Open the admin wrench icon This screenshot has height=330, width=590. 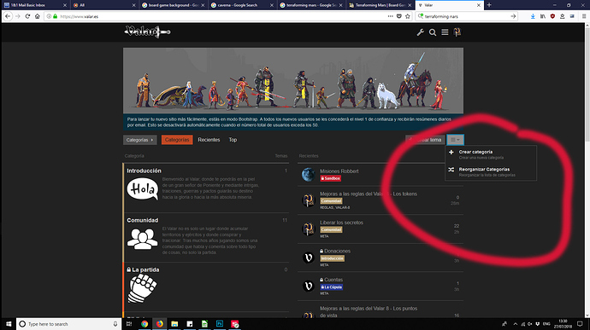tap(421, 32)
